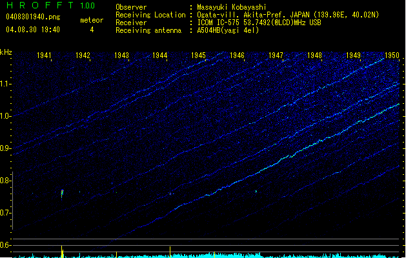Image resolution: width=406 pixels, height=258 pixels.
Task: Click the 1.1 kHz frequency label
Action: [6, 84]
